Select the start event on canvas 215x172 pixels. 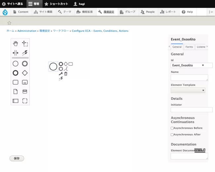tap(53, 67)
